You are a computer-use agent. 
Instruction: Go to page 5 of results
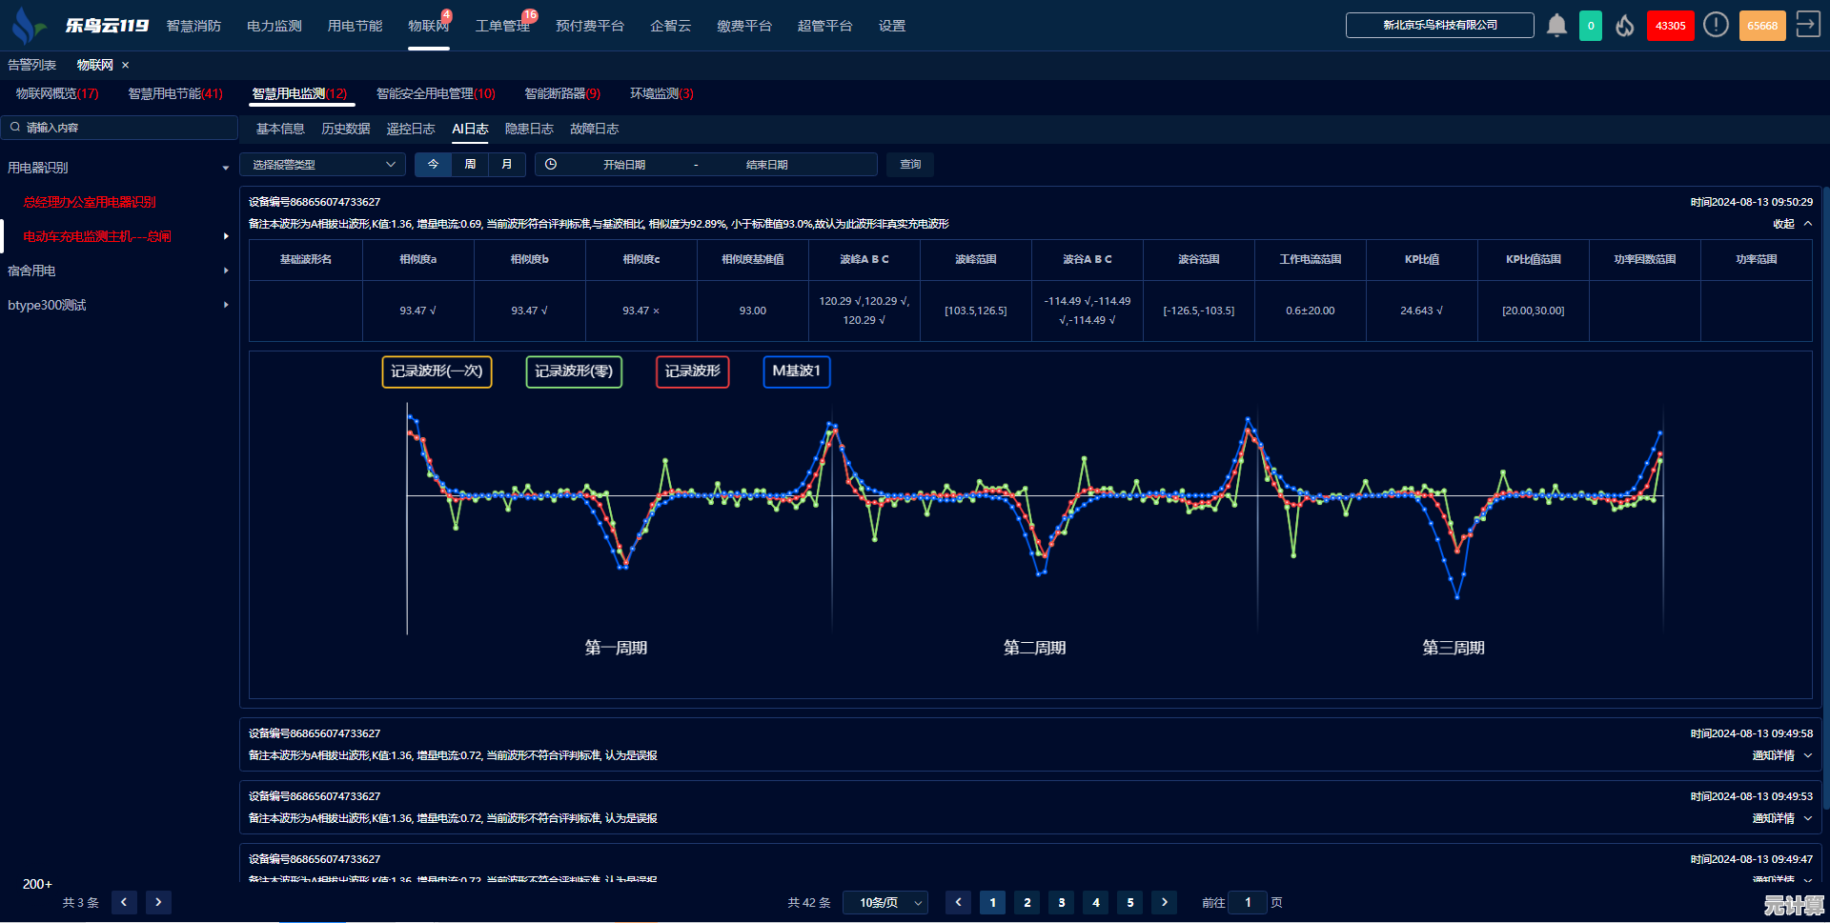[1129, 902]
